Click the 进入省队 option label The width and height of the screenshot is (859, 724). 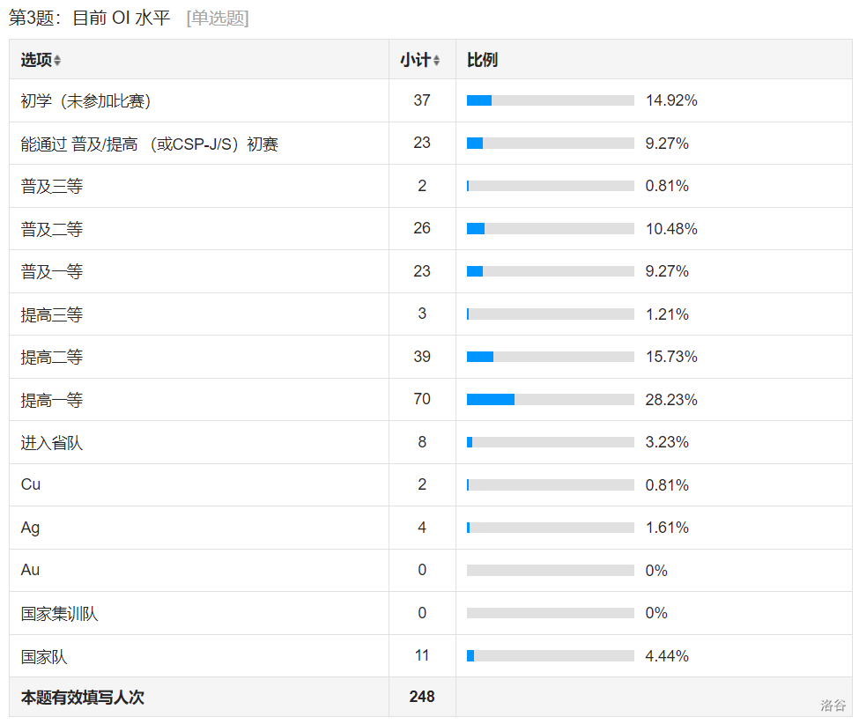click(x=52, y=443)
